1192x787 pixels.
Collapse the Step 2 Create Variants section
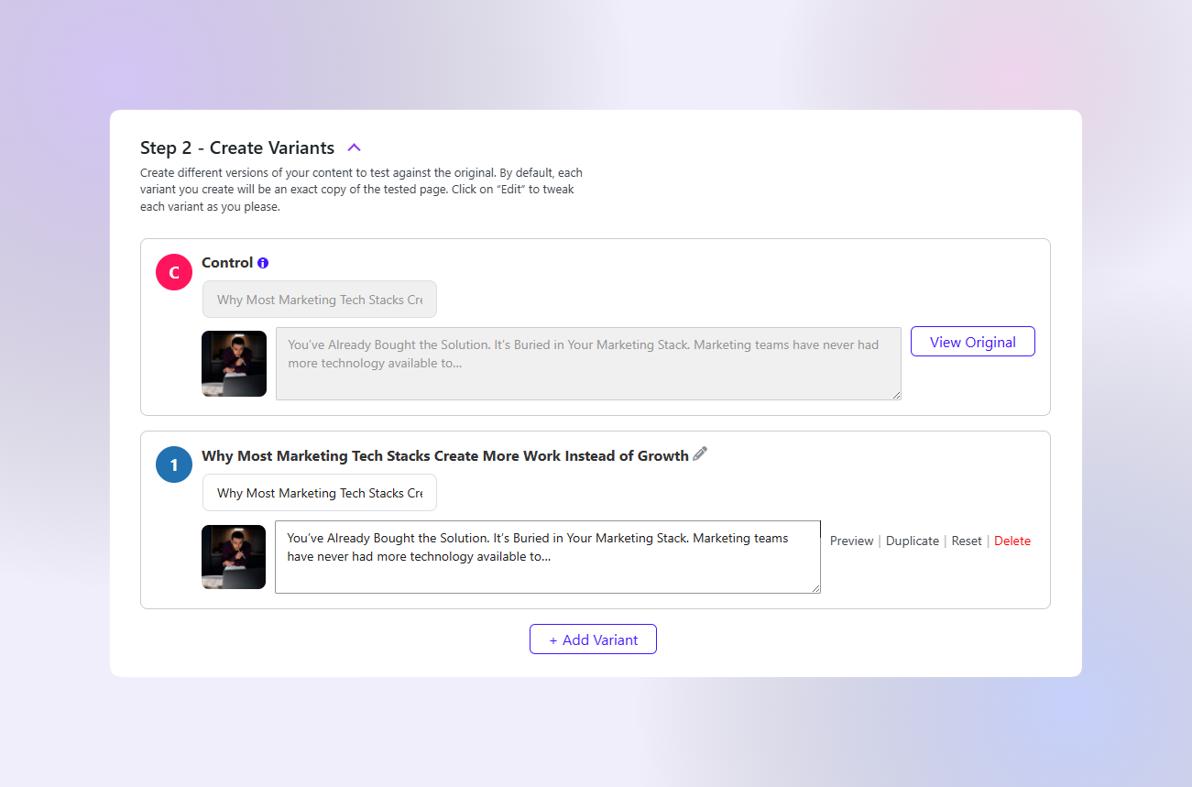[x=355, y=148]
